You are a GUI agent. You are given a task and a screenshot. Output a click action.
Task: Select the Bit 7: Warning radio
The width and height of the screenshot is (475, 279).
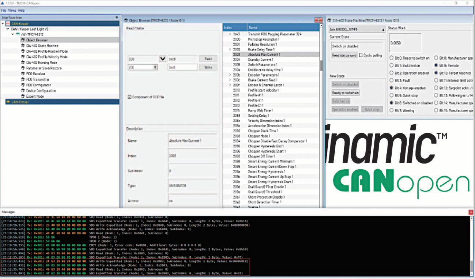click(392, 110)
